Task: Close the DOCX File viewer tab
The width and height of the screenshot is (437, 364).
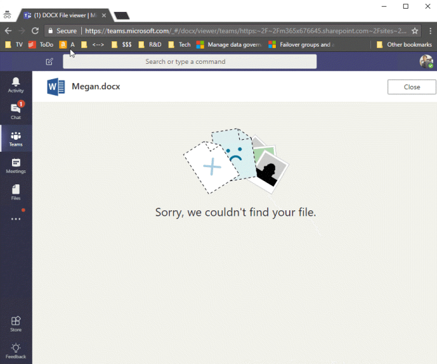Action: click(104, 15)
